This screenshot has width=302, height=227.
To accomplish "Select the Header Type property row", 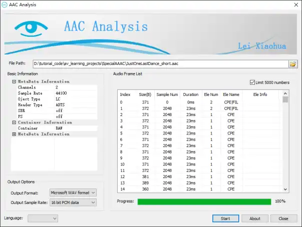I will [x=57, y=105].
